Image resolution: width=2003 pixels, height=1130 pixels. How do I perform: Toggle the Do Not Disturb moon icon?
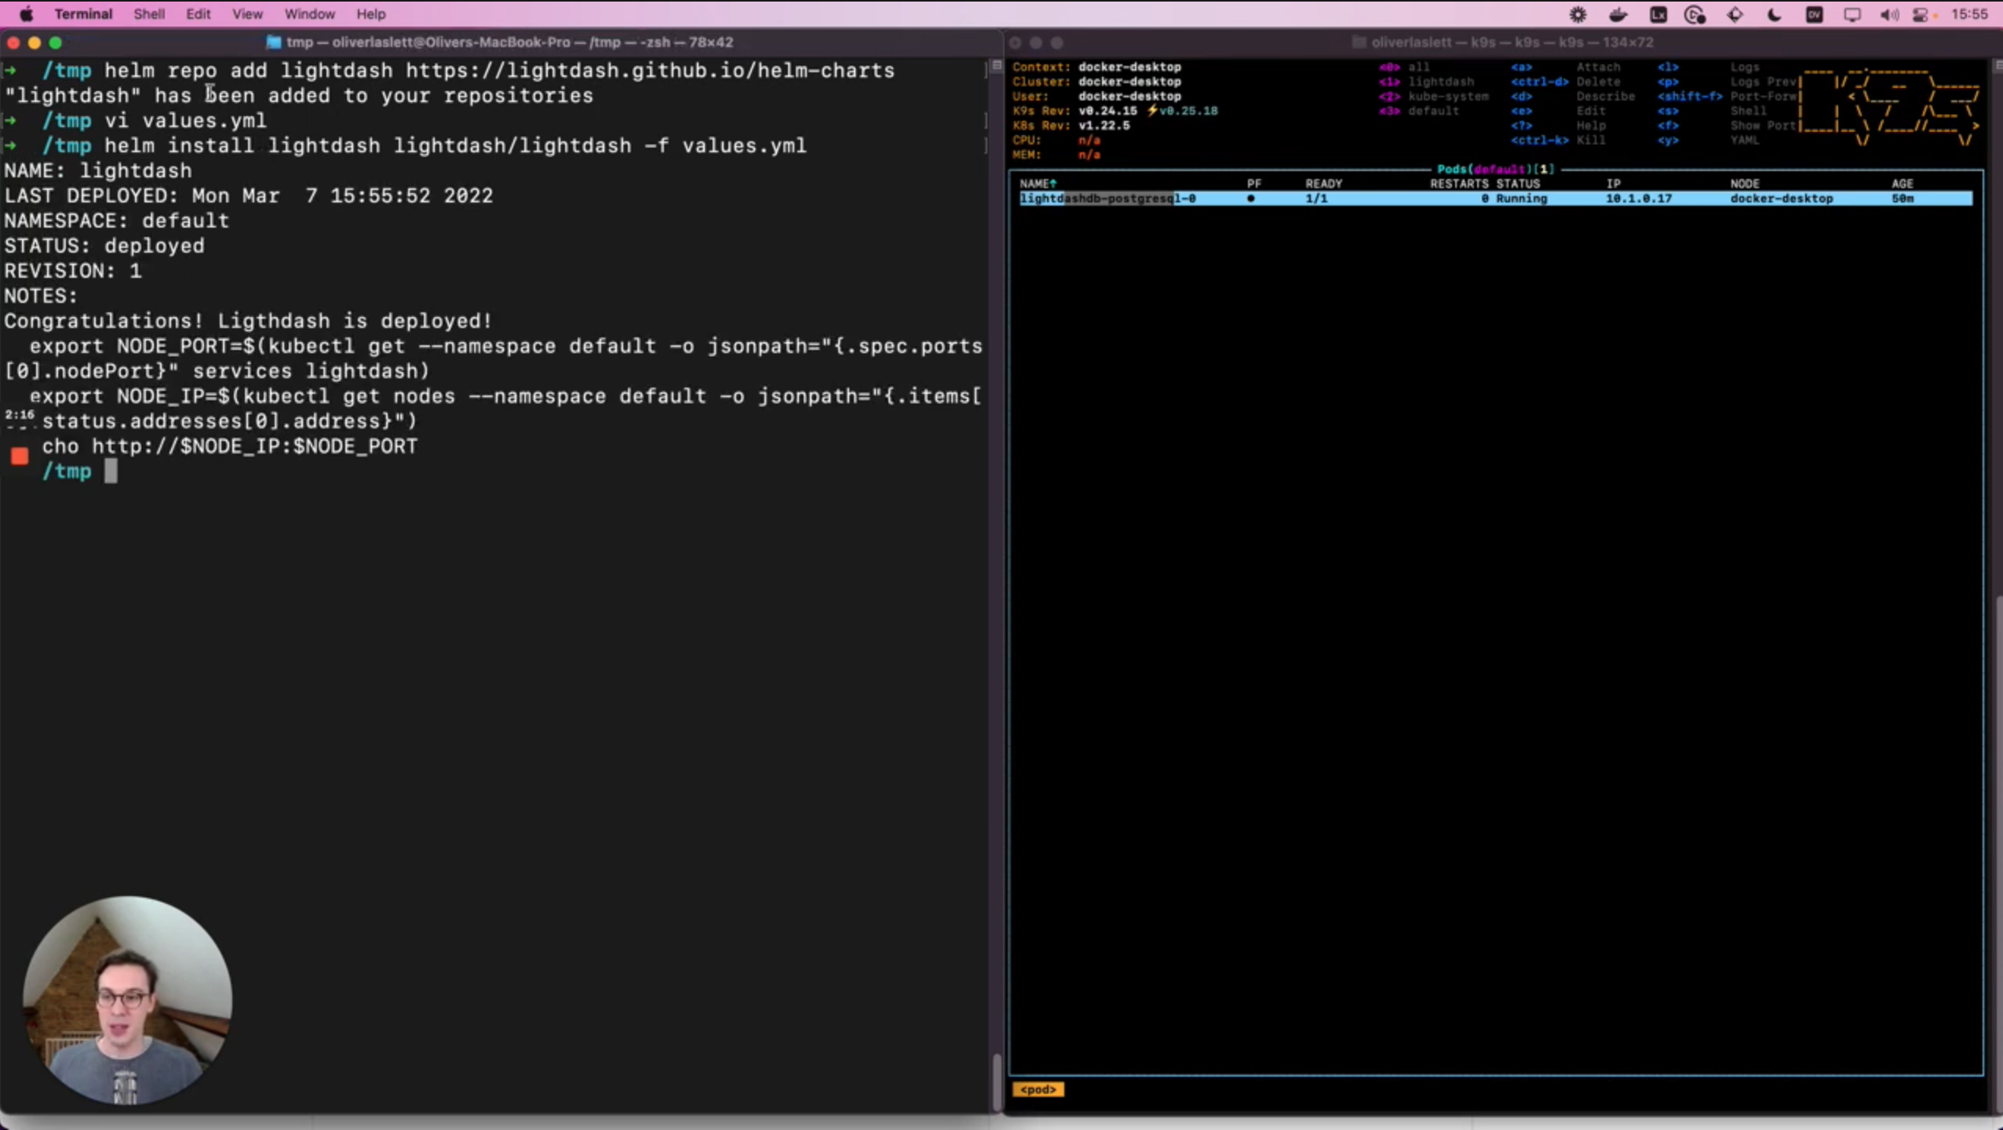pyautogui.click(x=1774, y=14)
